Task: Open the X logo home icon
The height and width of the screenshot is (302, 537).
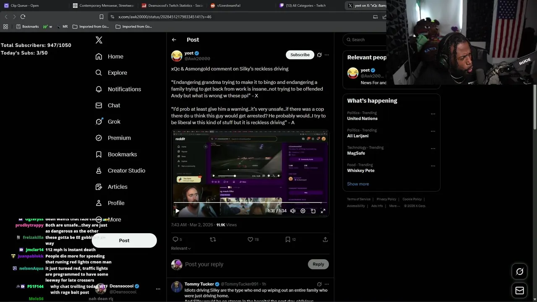Action: (x=99, y=40)
